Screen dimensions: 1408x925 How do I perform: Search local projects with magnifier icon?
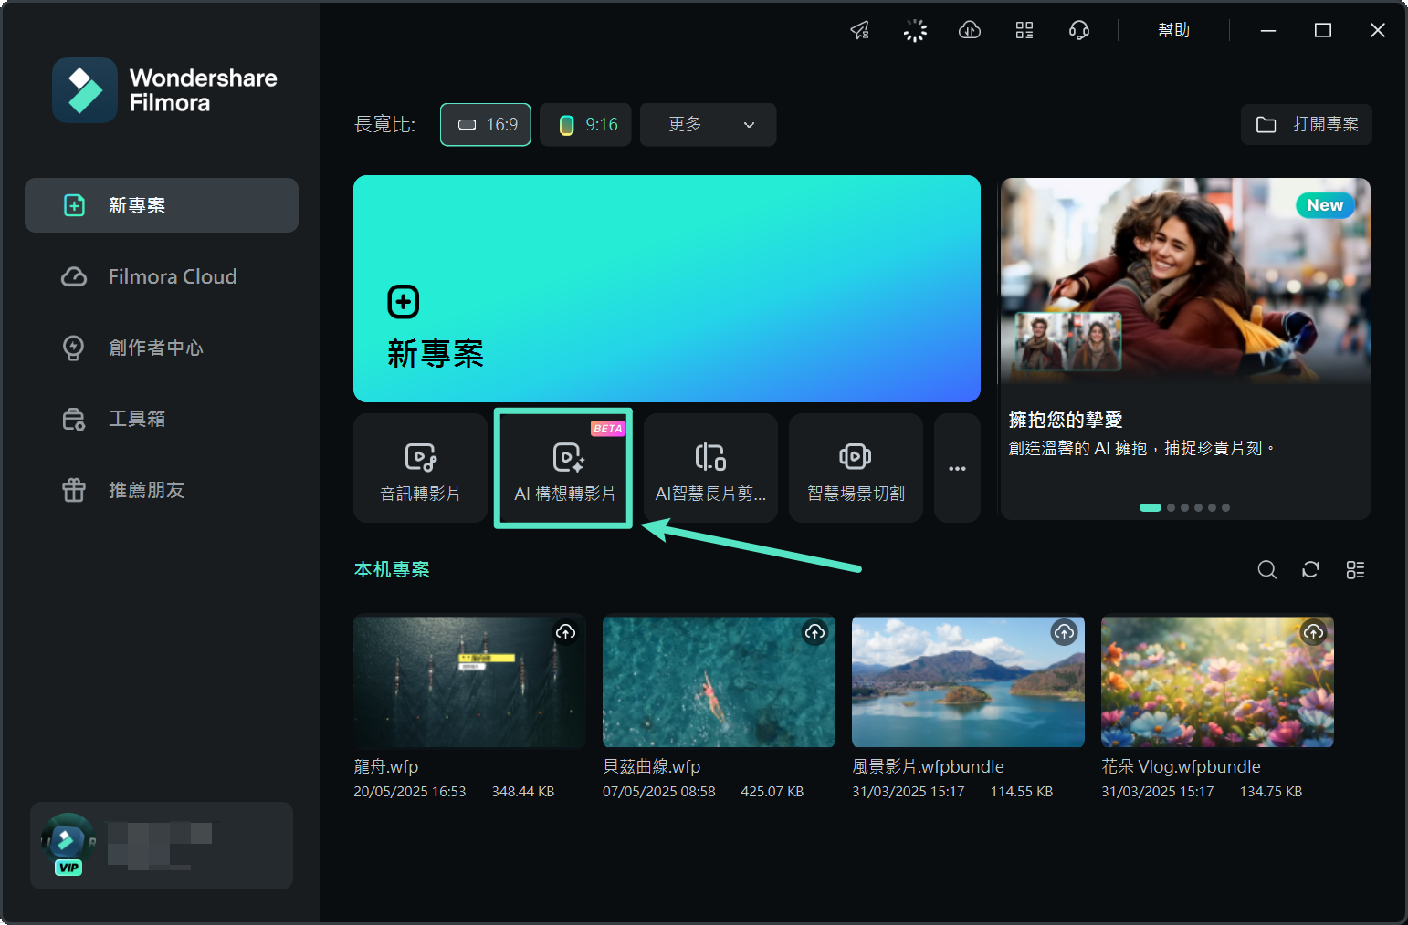coord(1266,570)
